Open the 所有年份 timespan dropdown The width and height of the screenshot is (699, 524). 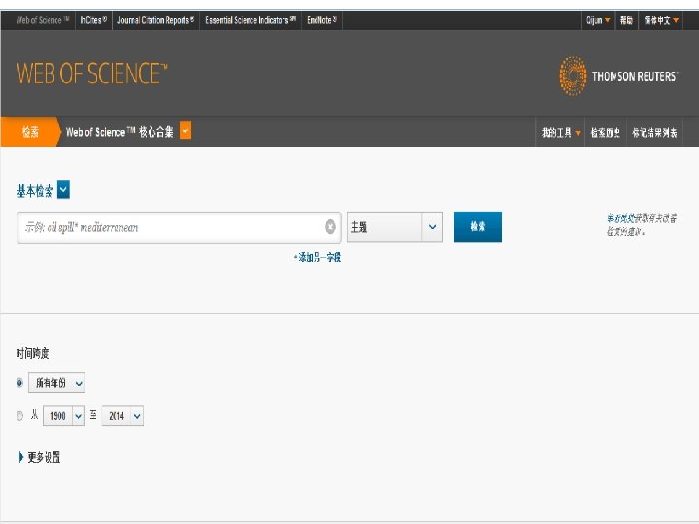(56, 382)
